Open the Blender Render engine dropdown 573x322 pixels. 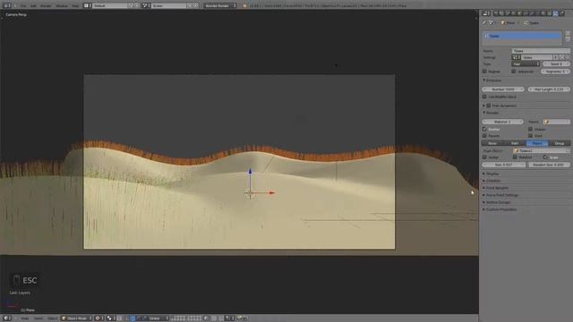point(220,5)
